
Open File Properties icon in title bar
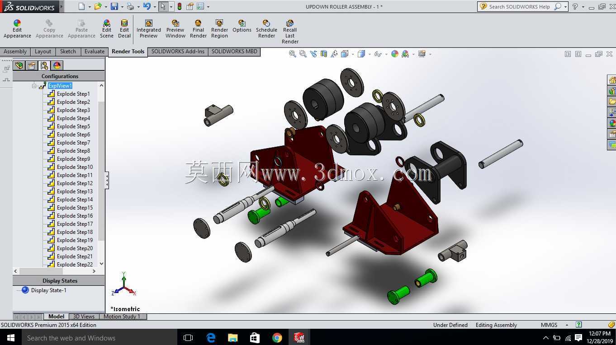pos(190,6)
